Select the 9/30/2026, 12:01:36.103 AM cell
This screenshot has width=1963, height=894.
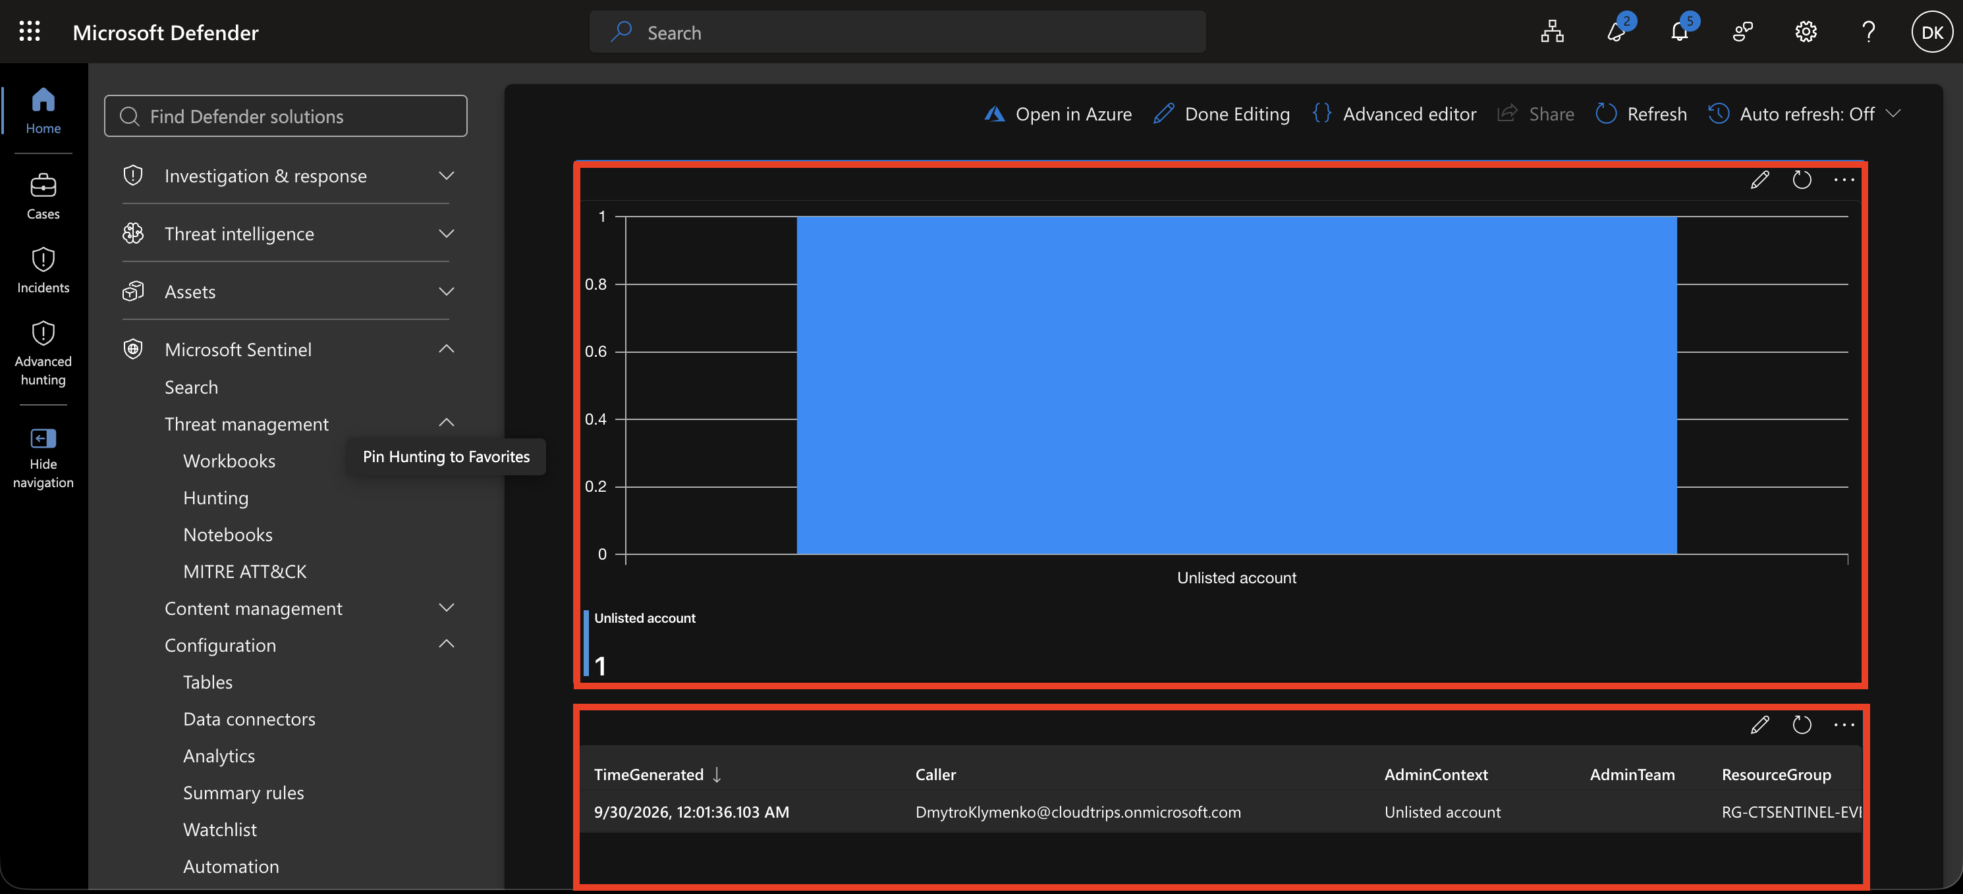692,812
